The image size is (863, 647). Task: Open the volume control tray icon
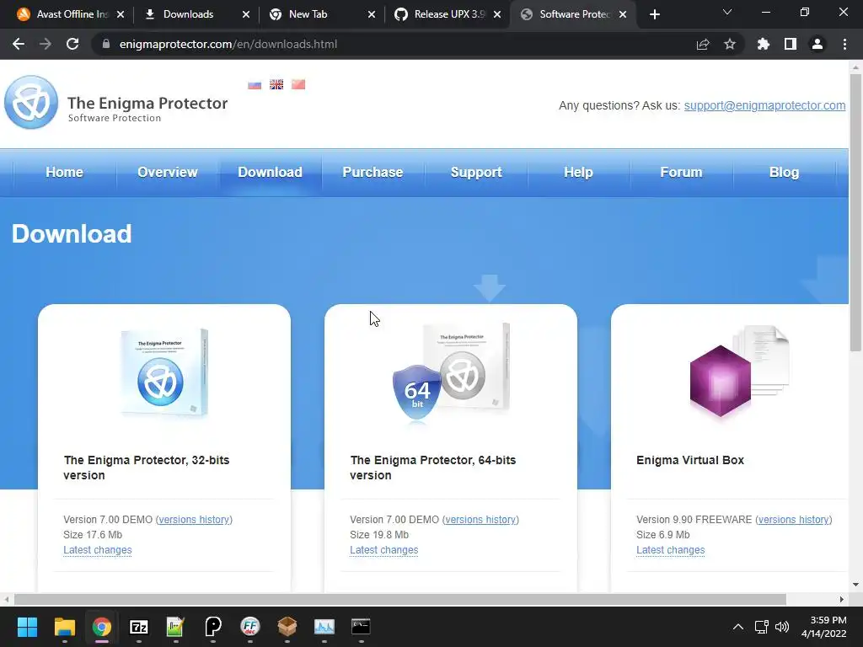click(x=781, y=627)
